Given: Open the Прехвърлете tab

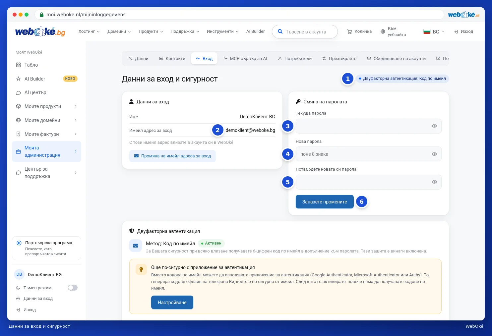Looking at the screenshot, I should click(x=339, y=59).
